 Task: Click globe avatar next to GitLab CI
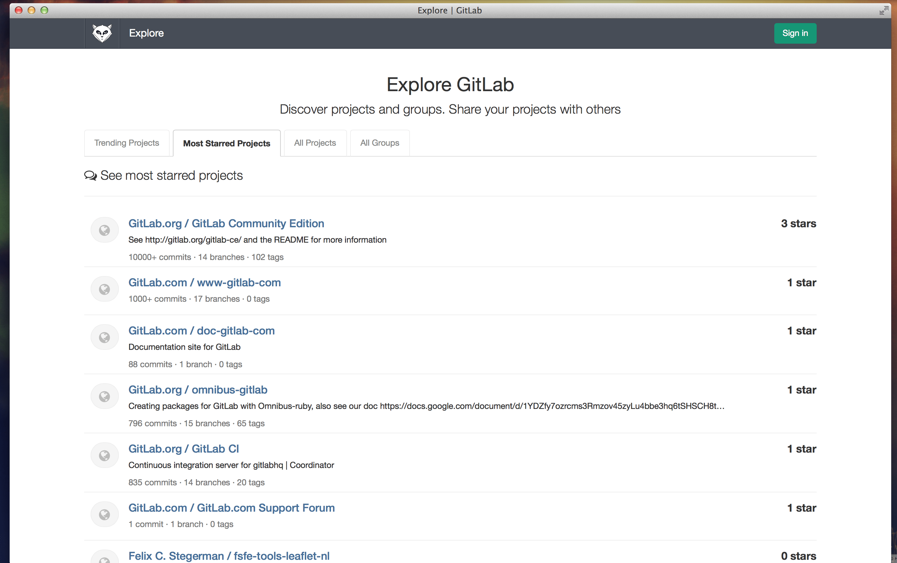[105, 455]
